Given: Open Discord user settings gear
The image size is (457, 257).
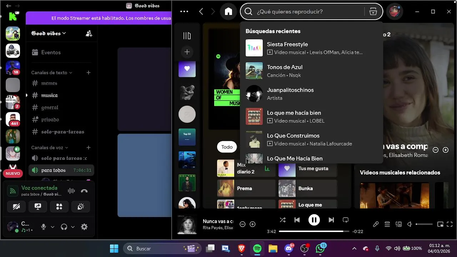Looking at the screenshot, I should pyautogui.click(x=84, y=227).
